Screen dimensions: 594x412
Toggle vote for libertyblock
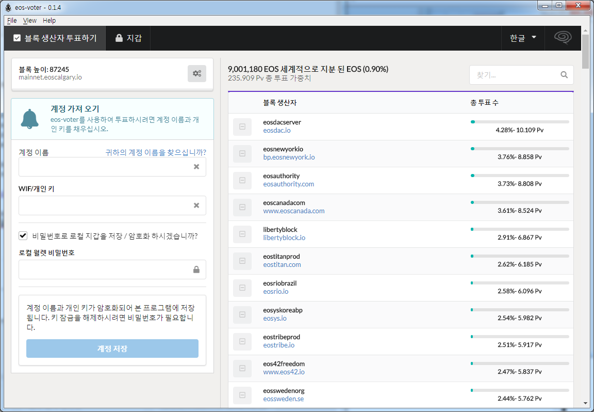click(x=242, y=234)
